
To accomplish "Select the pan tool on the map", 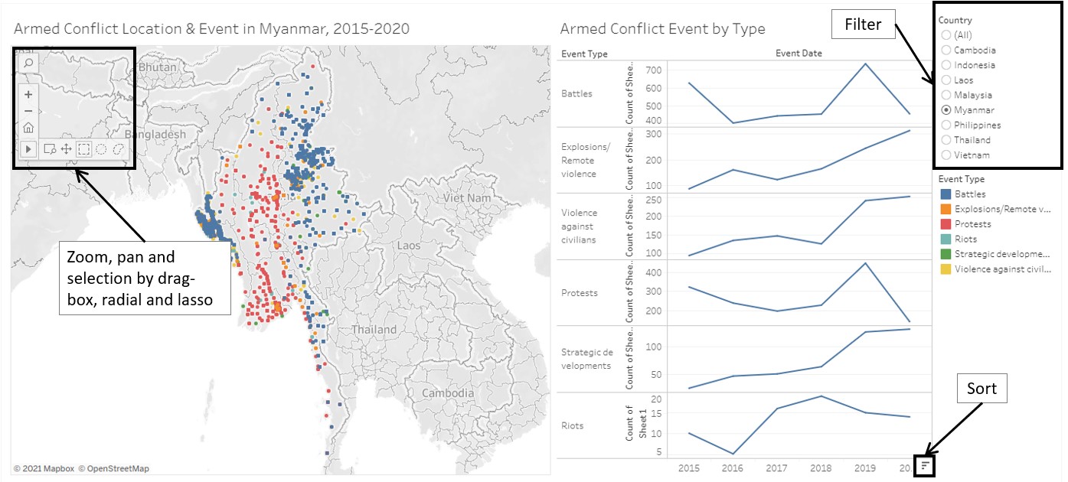I will coord(67,148).
